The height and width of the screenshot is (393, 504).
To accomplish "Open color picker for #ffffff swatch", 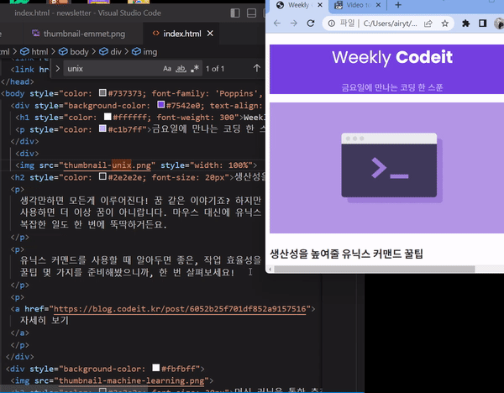I will [x=108, y=117].
